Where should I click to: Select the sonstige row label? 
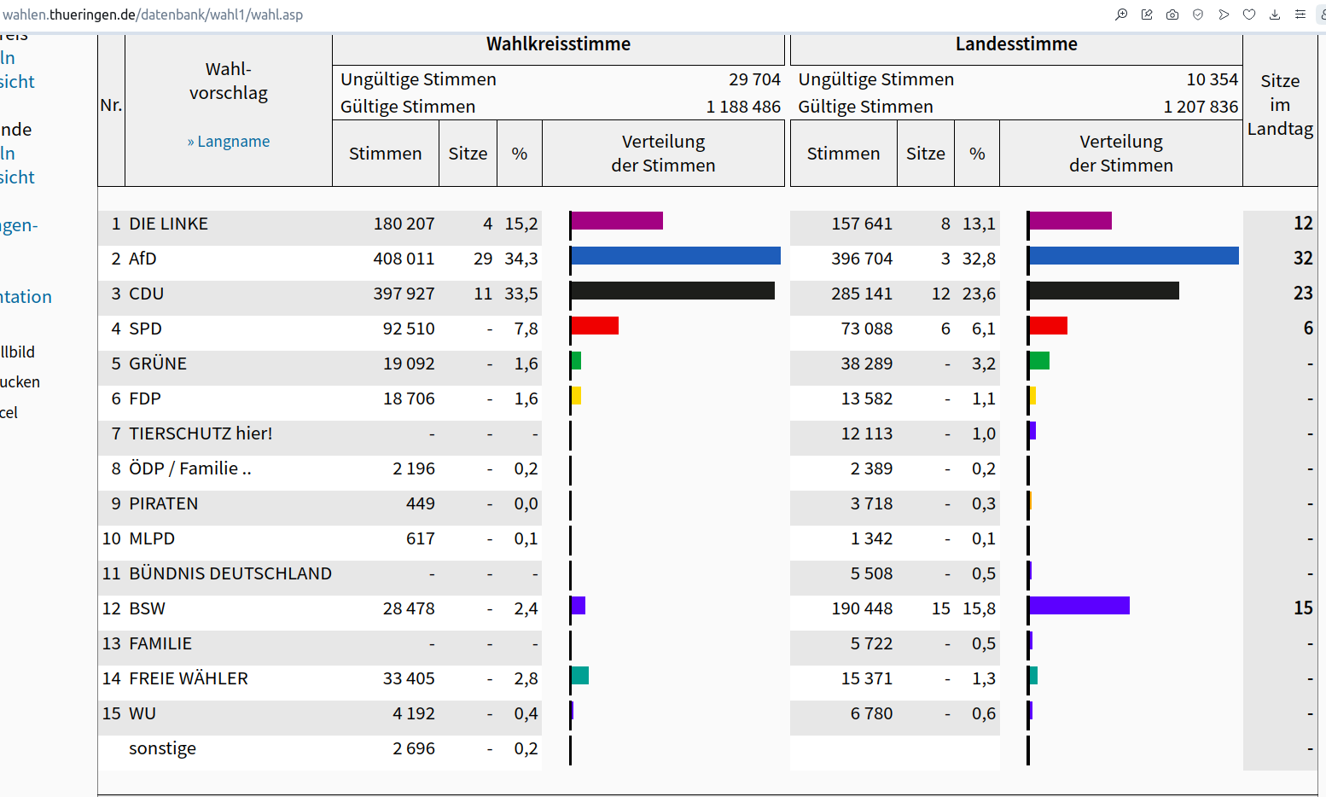pyautogui.click(x=162, y=748)
